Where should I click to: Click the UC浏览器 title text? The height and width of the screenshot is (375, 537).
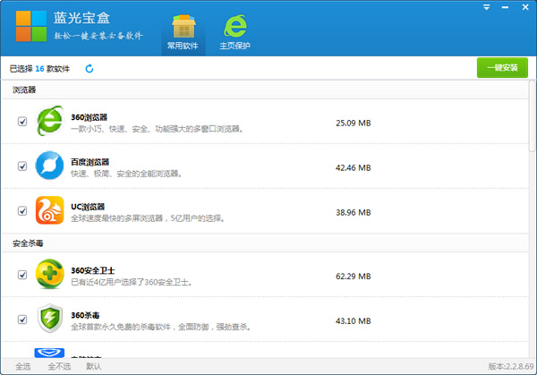[x=88, y=207]
